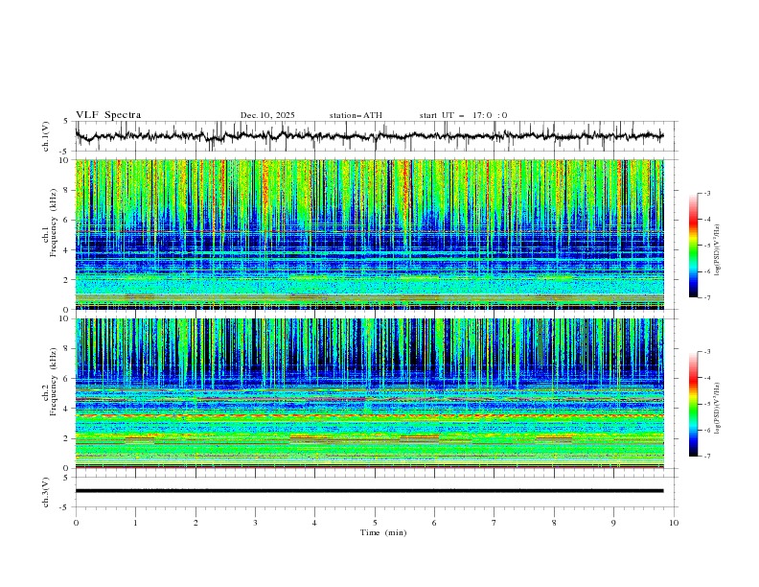Image resolution: width=759 pixels, height=587 pixels.
Task: Click time axis tick label '9'
Action: pyautogui.click(x=613, y=523)
